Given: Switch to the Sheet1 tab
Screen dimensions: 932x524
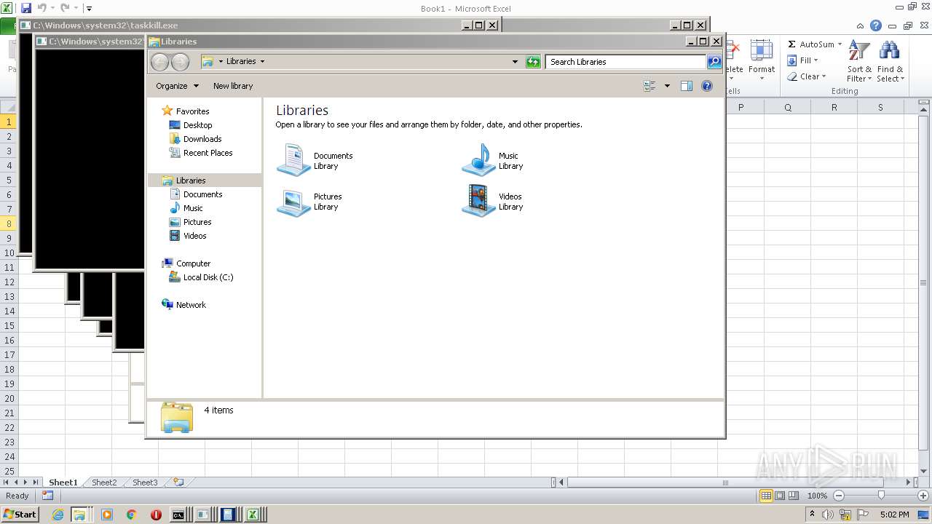Looking at the screenshot, I should coord(63,483).
